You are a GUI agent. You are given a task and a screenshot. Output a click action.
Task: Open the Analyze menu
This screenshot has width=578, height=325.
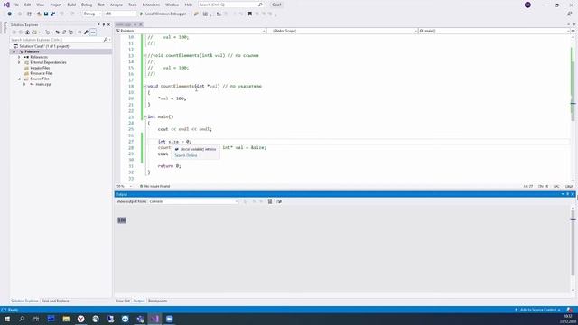click(117, 5)
